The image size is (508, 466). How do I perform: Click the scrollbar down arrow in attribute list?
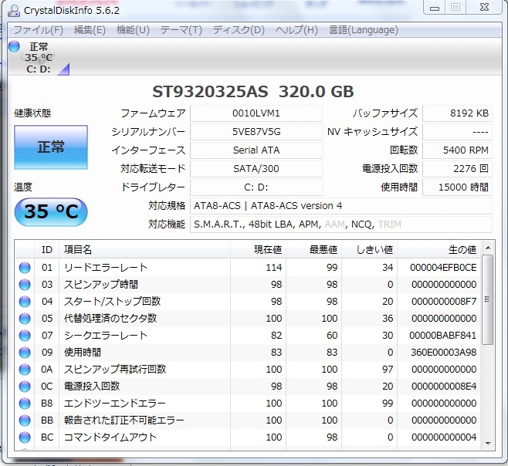coord(487,442)
